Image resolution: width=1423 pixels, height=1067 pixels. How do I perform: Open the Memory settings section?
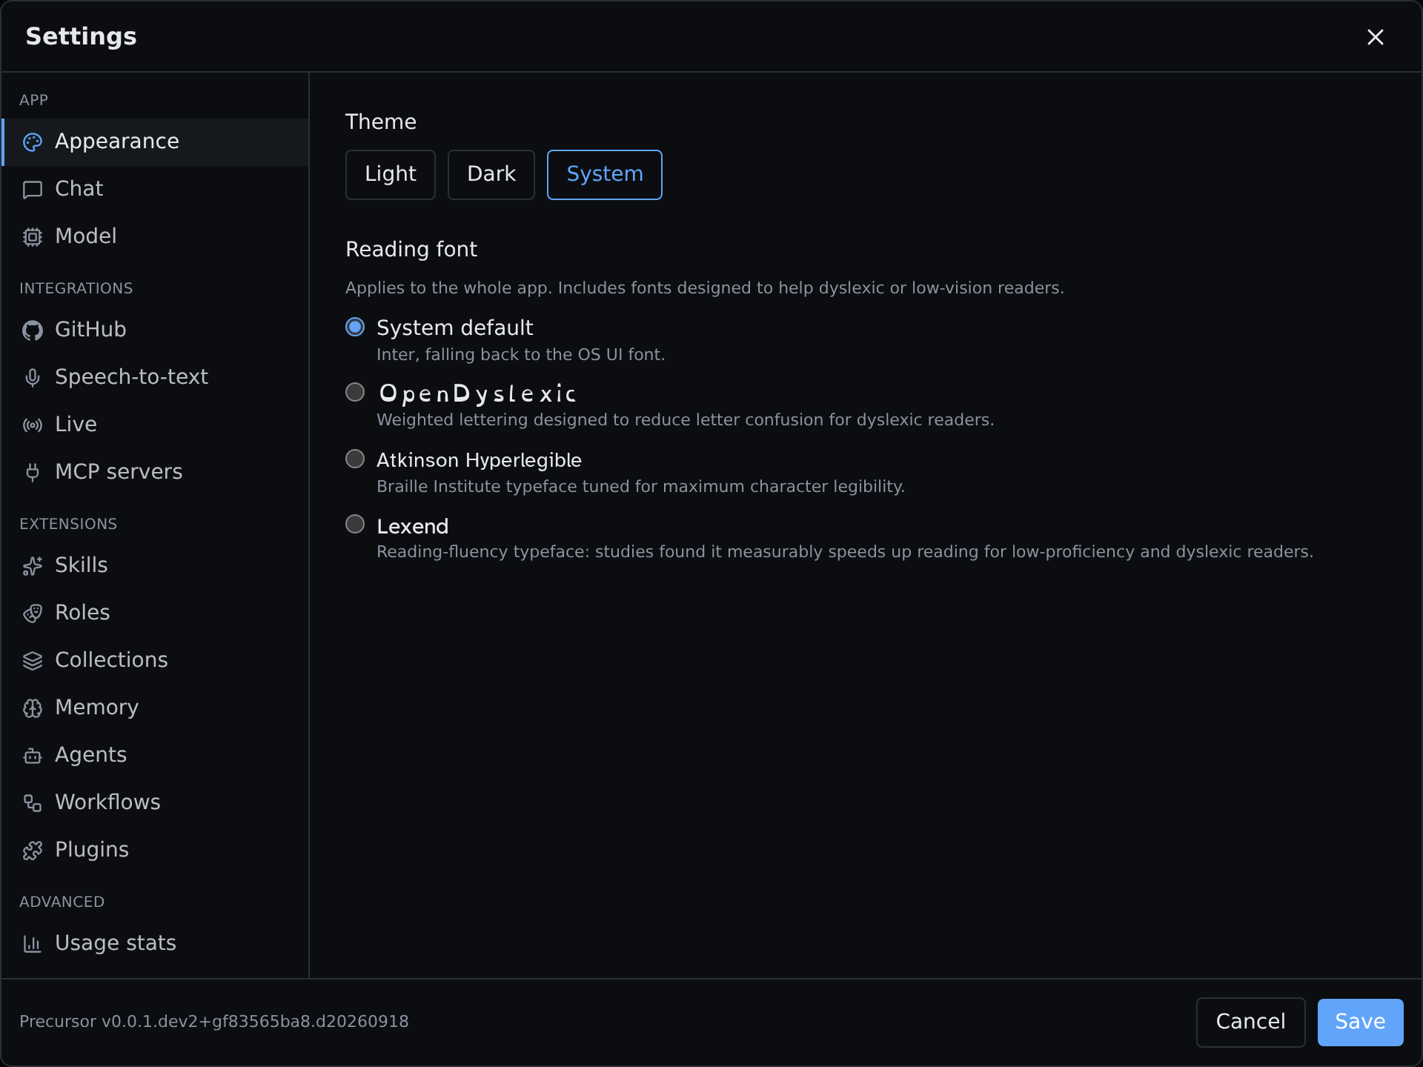tap(156, 708)
